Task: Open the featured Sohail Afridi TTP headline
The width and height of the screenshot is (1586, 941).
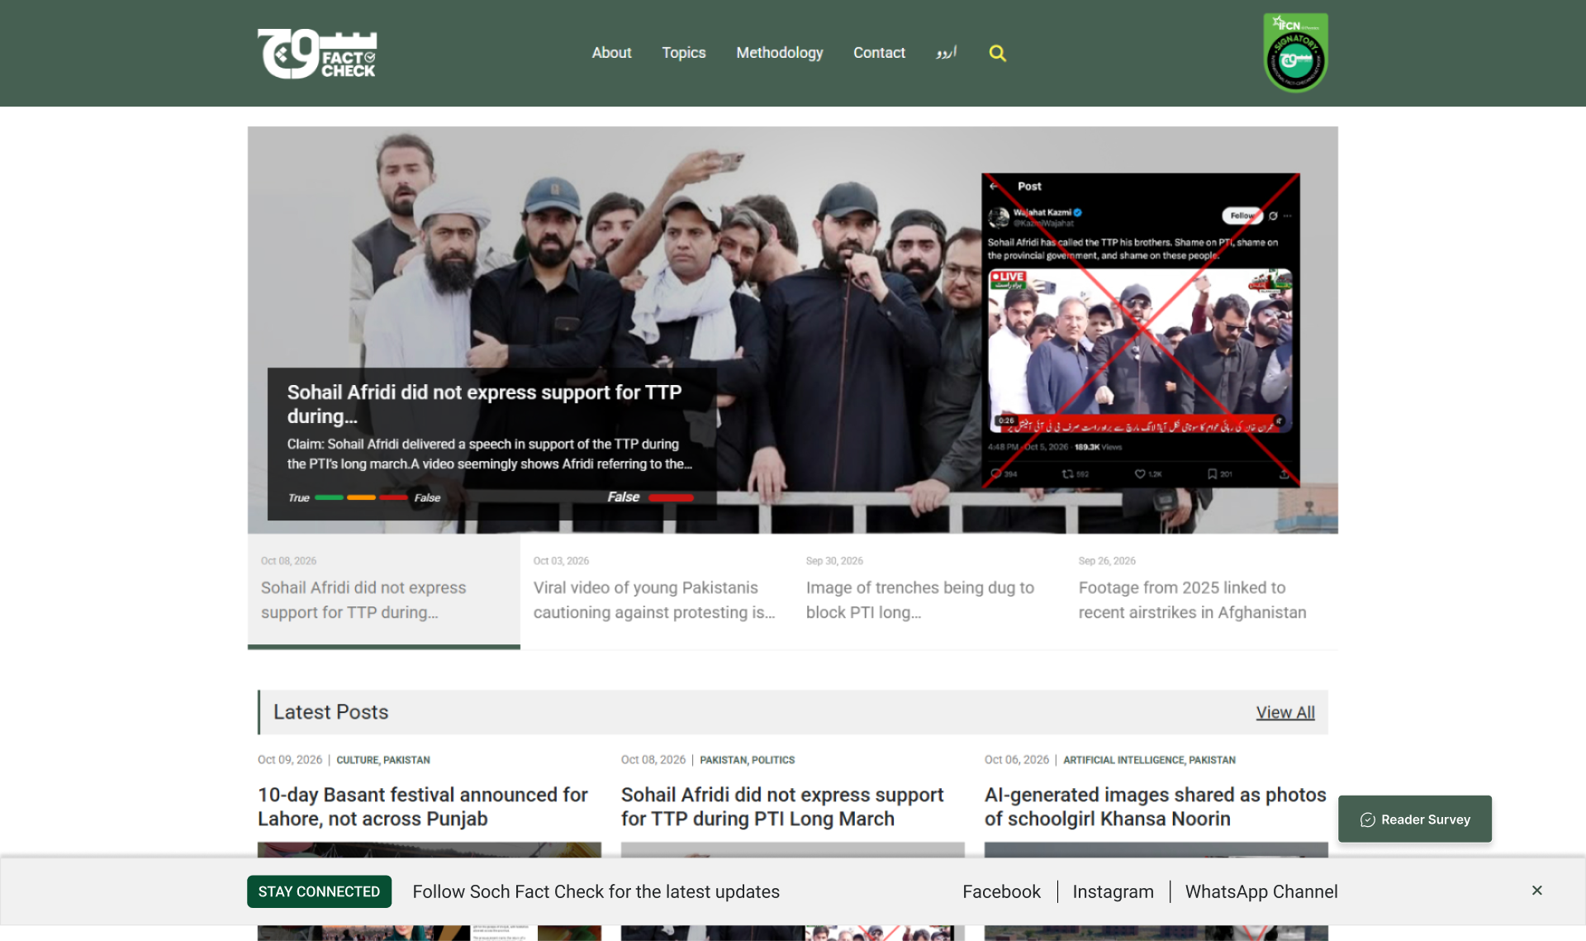Action: tap(484, 404)
